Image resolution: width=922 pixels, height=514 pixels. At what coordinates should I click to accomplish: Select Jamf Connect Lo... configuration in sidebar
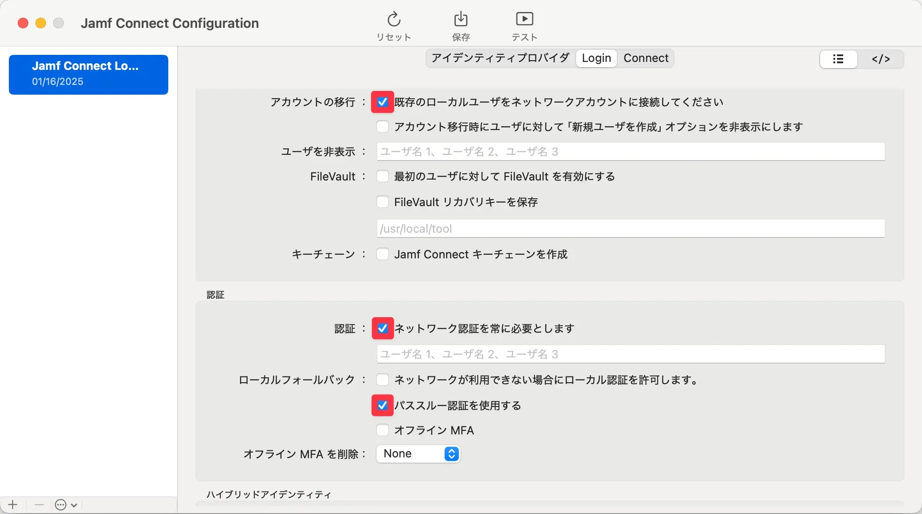click(x=89, y=74)
